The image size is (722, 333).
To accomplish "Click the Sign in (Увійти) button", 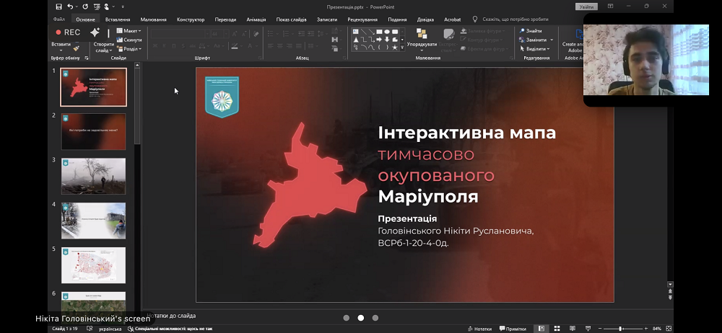I will coord(586,6).
